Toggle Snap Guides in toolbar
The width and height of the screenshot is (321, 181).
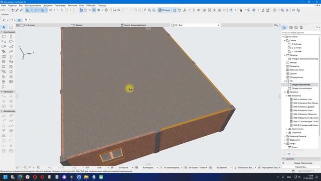(x=35, y=10)
